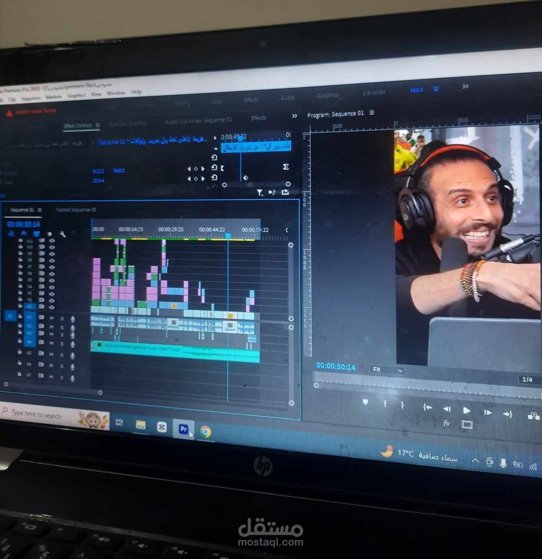Screen dimensions: 542x559
Task: Collapse the clip triangle in Effect Controls
Action: pos(215,148)
